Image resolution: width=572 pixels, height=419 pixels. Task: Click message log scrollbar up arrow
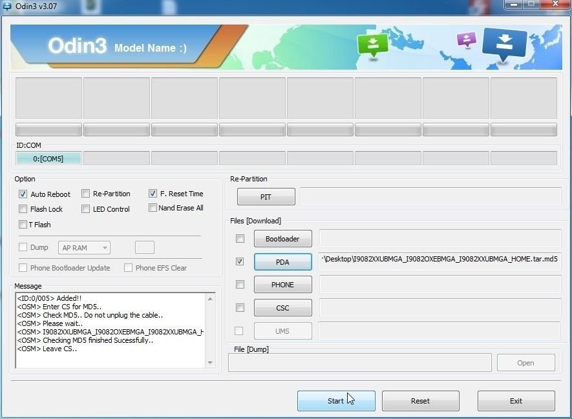(210, 299)
